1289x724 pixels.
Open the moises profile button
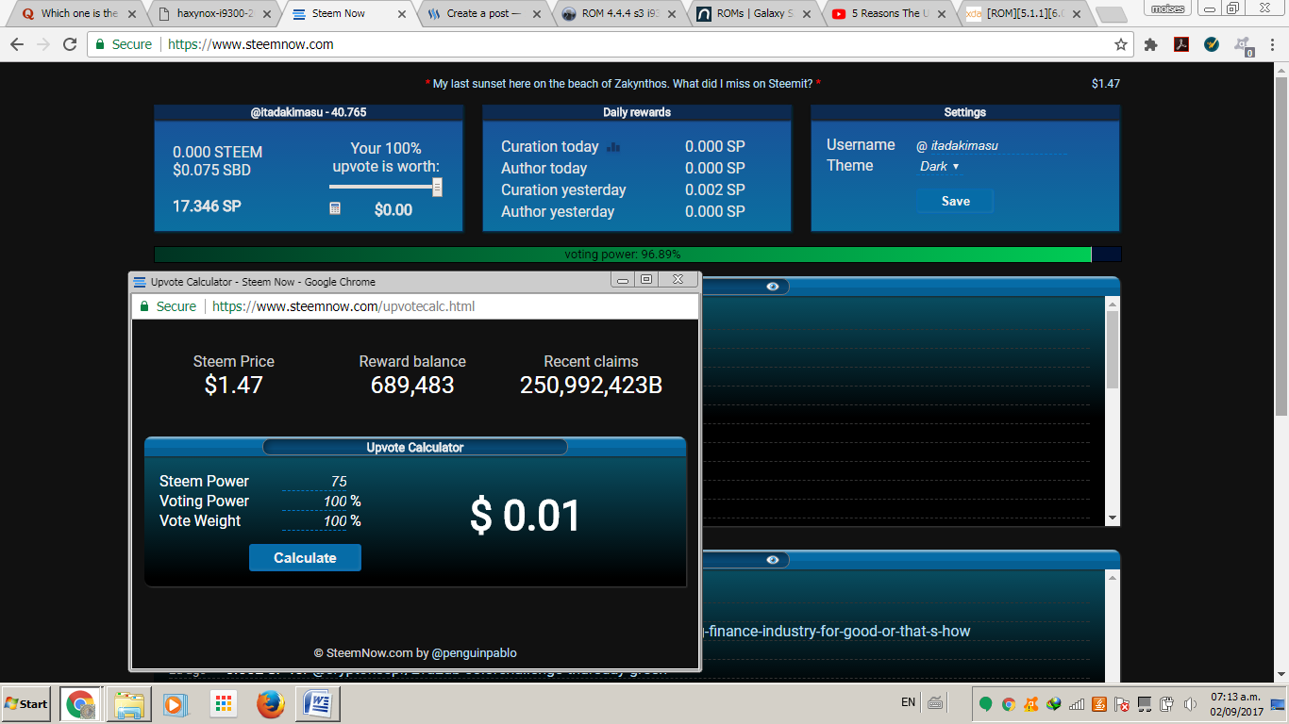coord(1167,8)
